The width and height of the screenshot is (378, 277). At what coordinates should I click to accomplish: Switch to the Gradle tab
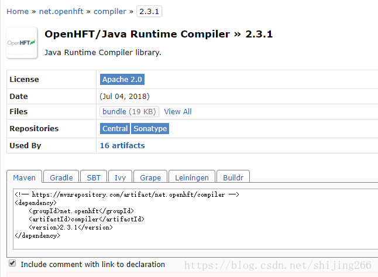tap(61, 177)
